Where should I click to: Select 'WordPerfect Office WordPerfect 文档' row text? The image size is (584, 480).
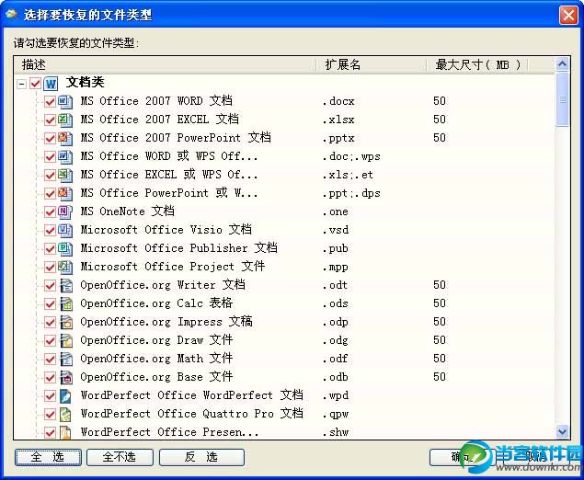192,395
